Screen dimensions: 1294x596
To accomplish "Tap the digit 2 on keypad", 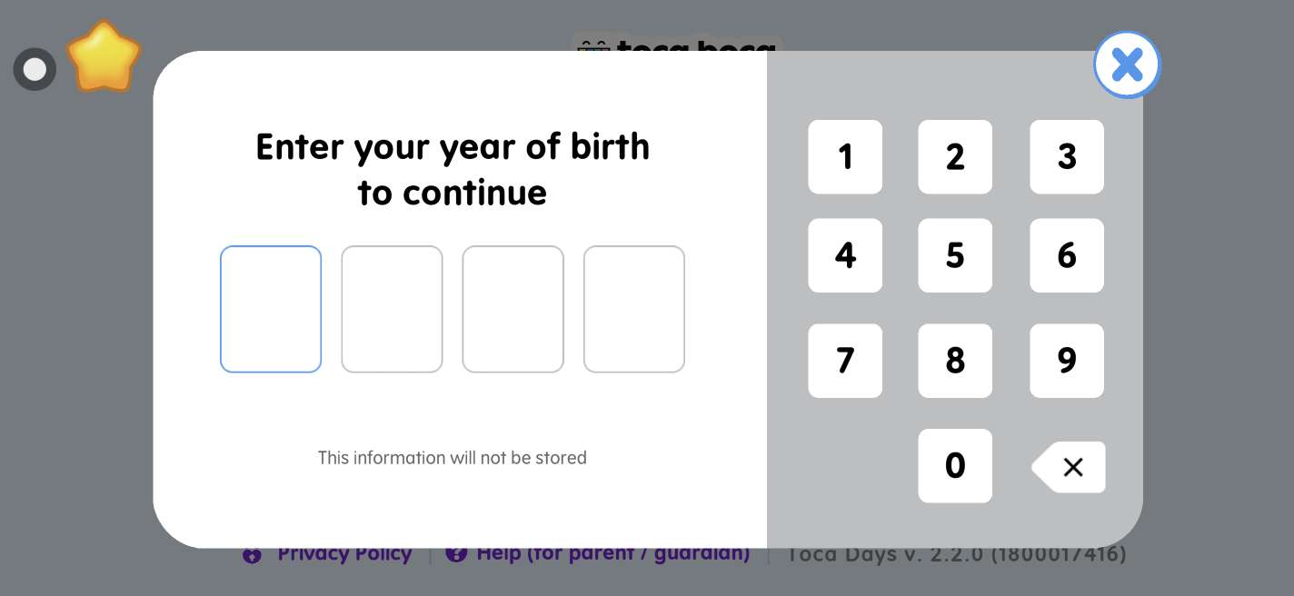I will tap(954, 157).
